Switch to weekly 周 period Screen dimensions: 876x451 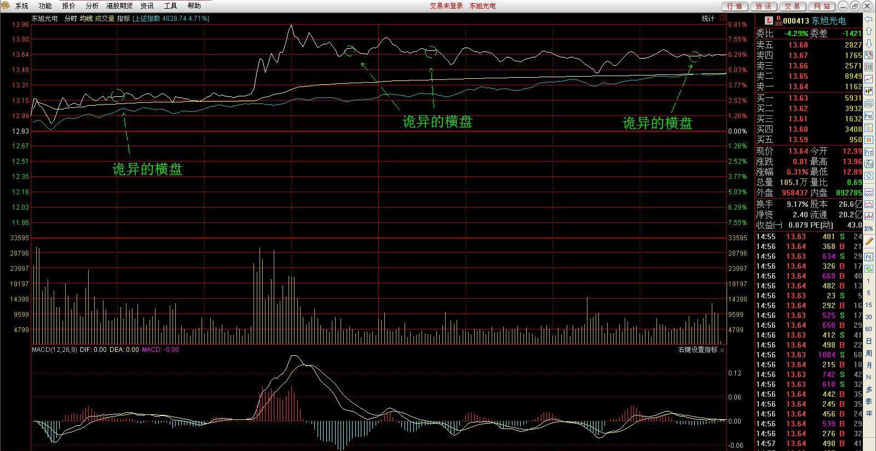(x=868, y=352)
